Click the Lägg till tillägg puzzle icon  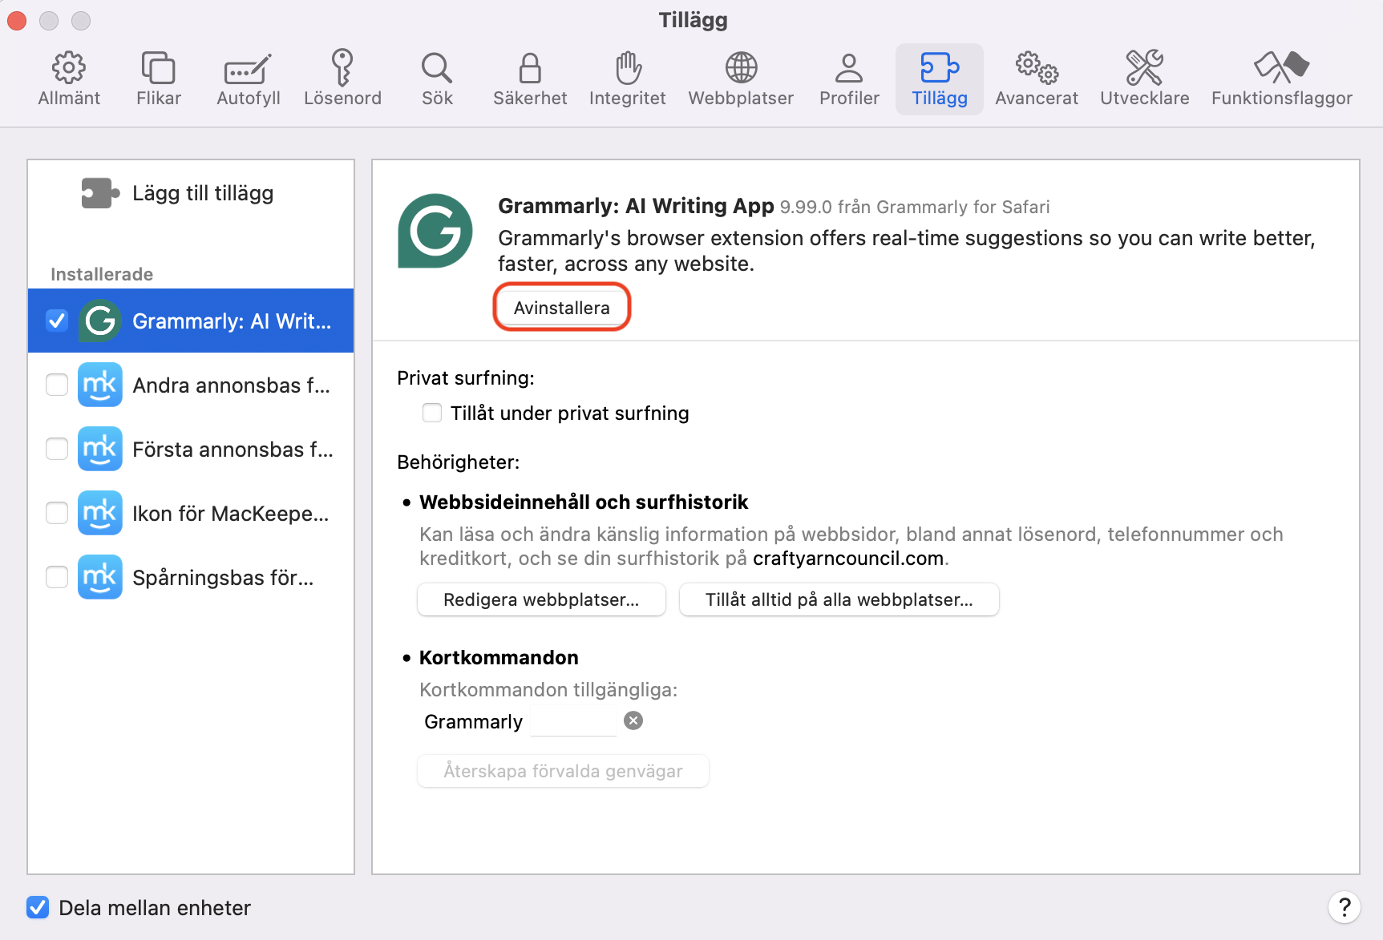click(100, 193)
